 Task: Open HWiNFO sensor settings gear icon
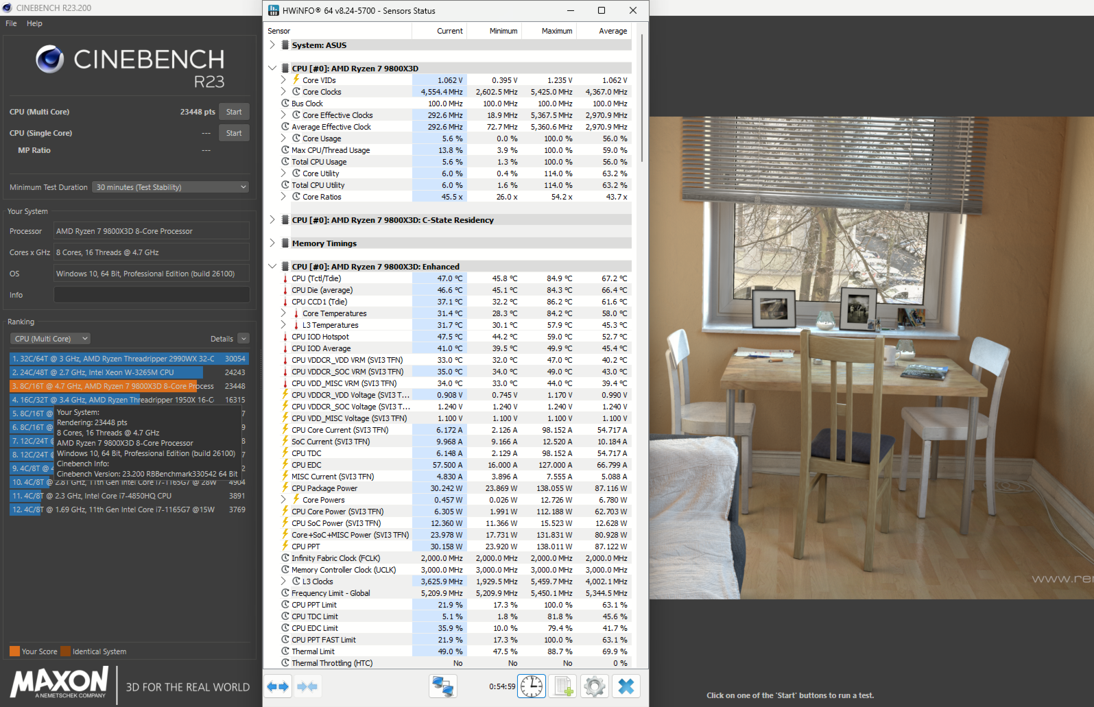coord(595,686)
